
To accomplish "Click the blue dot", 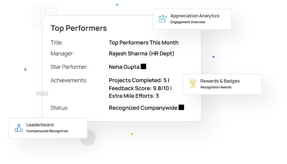I will tap(214, 57).
